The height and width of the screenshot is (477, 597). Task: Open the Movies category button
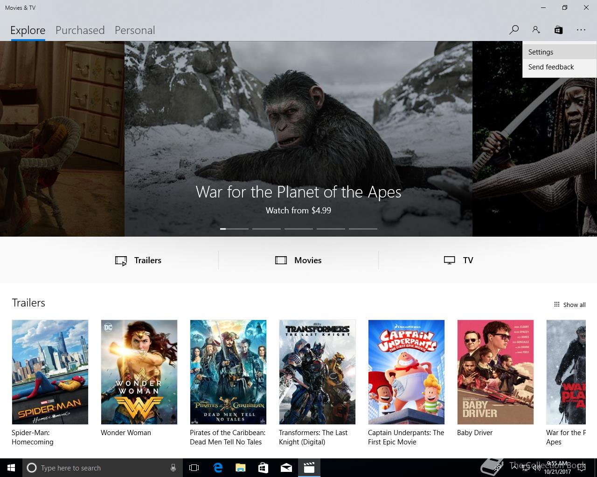coord(298,260)
